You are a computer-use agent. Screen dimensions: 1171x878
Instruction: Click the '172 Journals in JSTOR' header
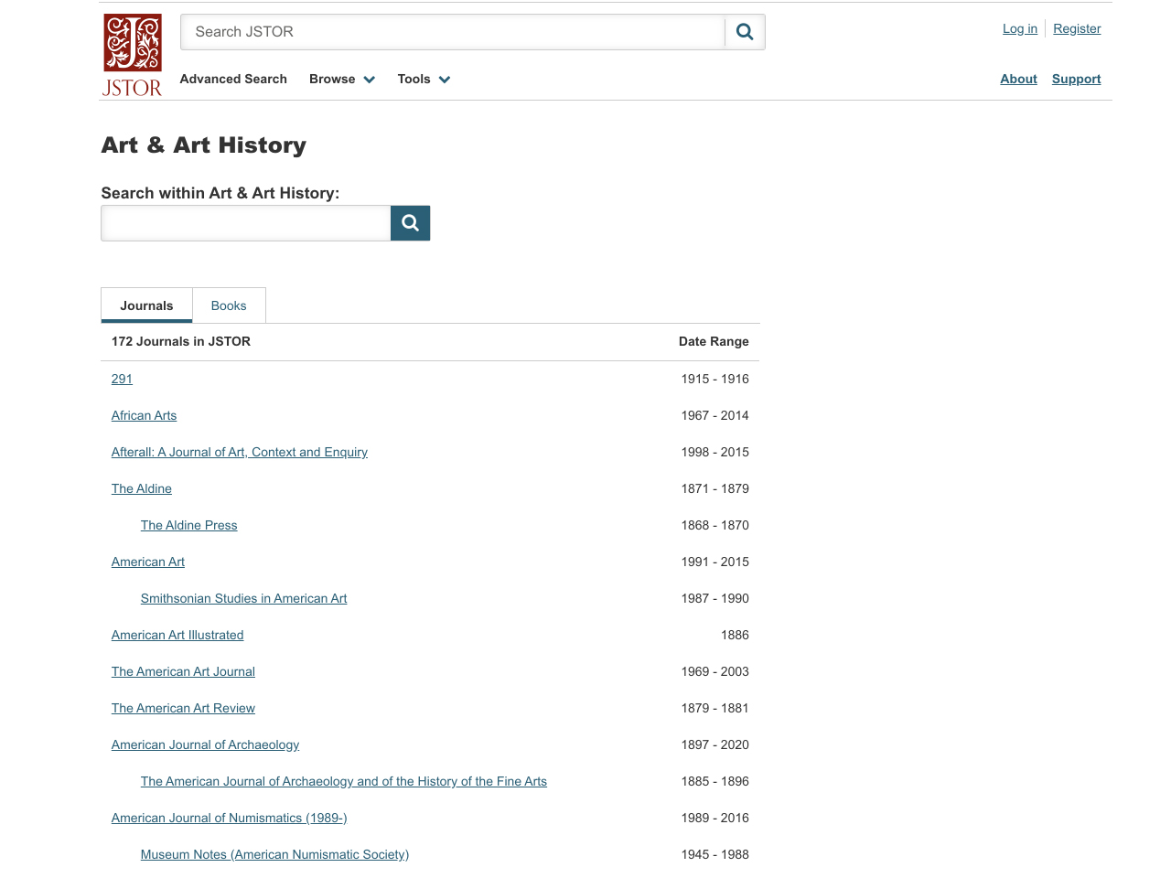181,341
